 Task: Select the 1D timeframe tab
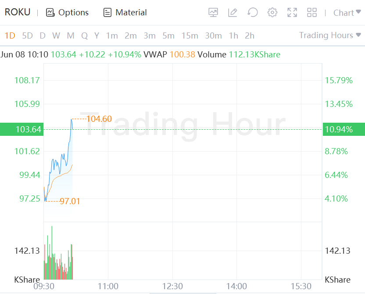pyautogui.click(x=10, y=35)
